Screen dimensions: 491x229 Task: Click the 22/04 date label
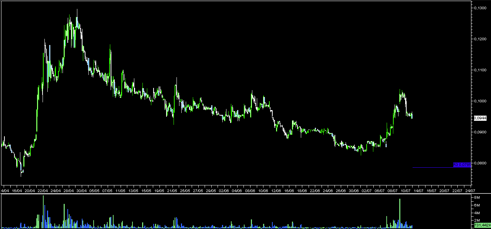click(43, 191)
